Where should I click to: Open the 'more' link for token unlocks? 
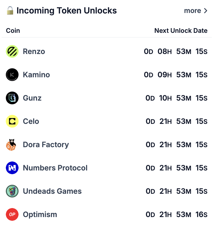pyautogui.click(x=193, y=11)
